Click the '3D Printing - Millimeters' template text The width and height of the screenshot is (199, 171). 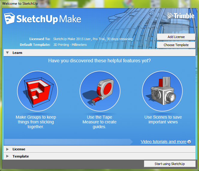(x=70, y=45)
